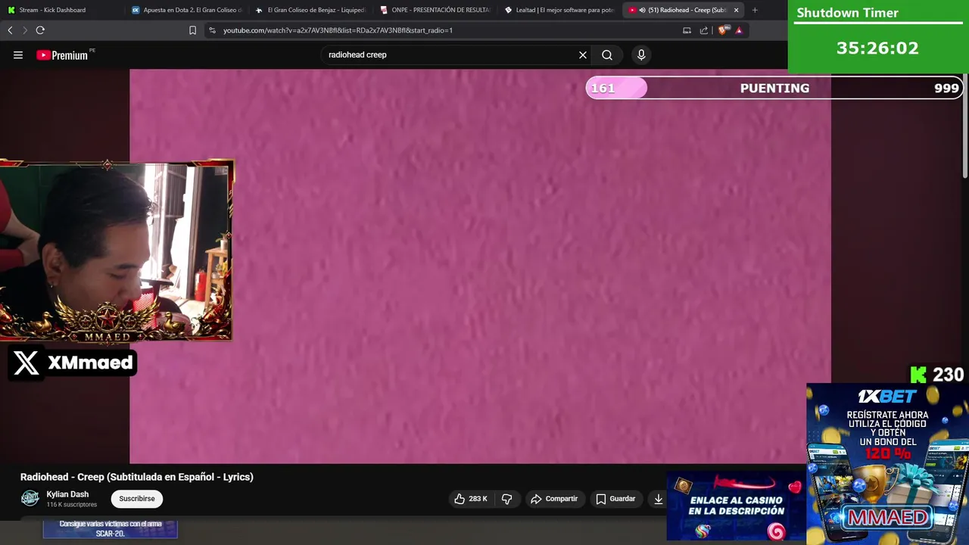The image size is (969, 545).
Task: Click the video title text
Action: 137,477
